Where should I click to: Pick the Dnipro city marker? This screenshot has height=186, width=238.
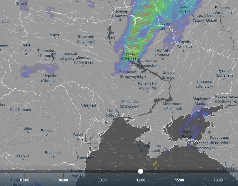(169, 81)
